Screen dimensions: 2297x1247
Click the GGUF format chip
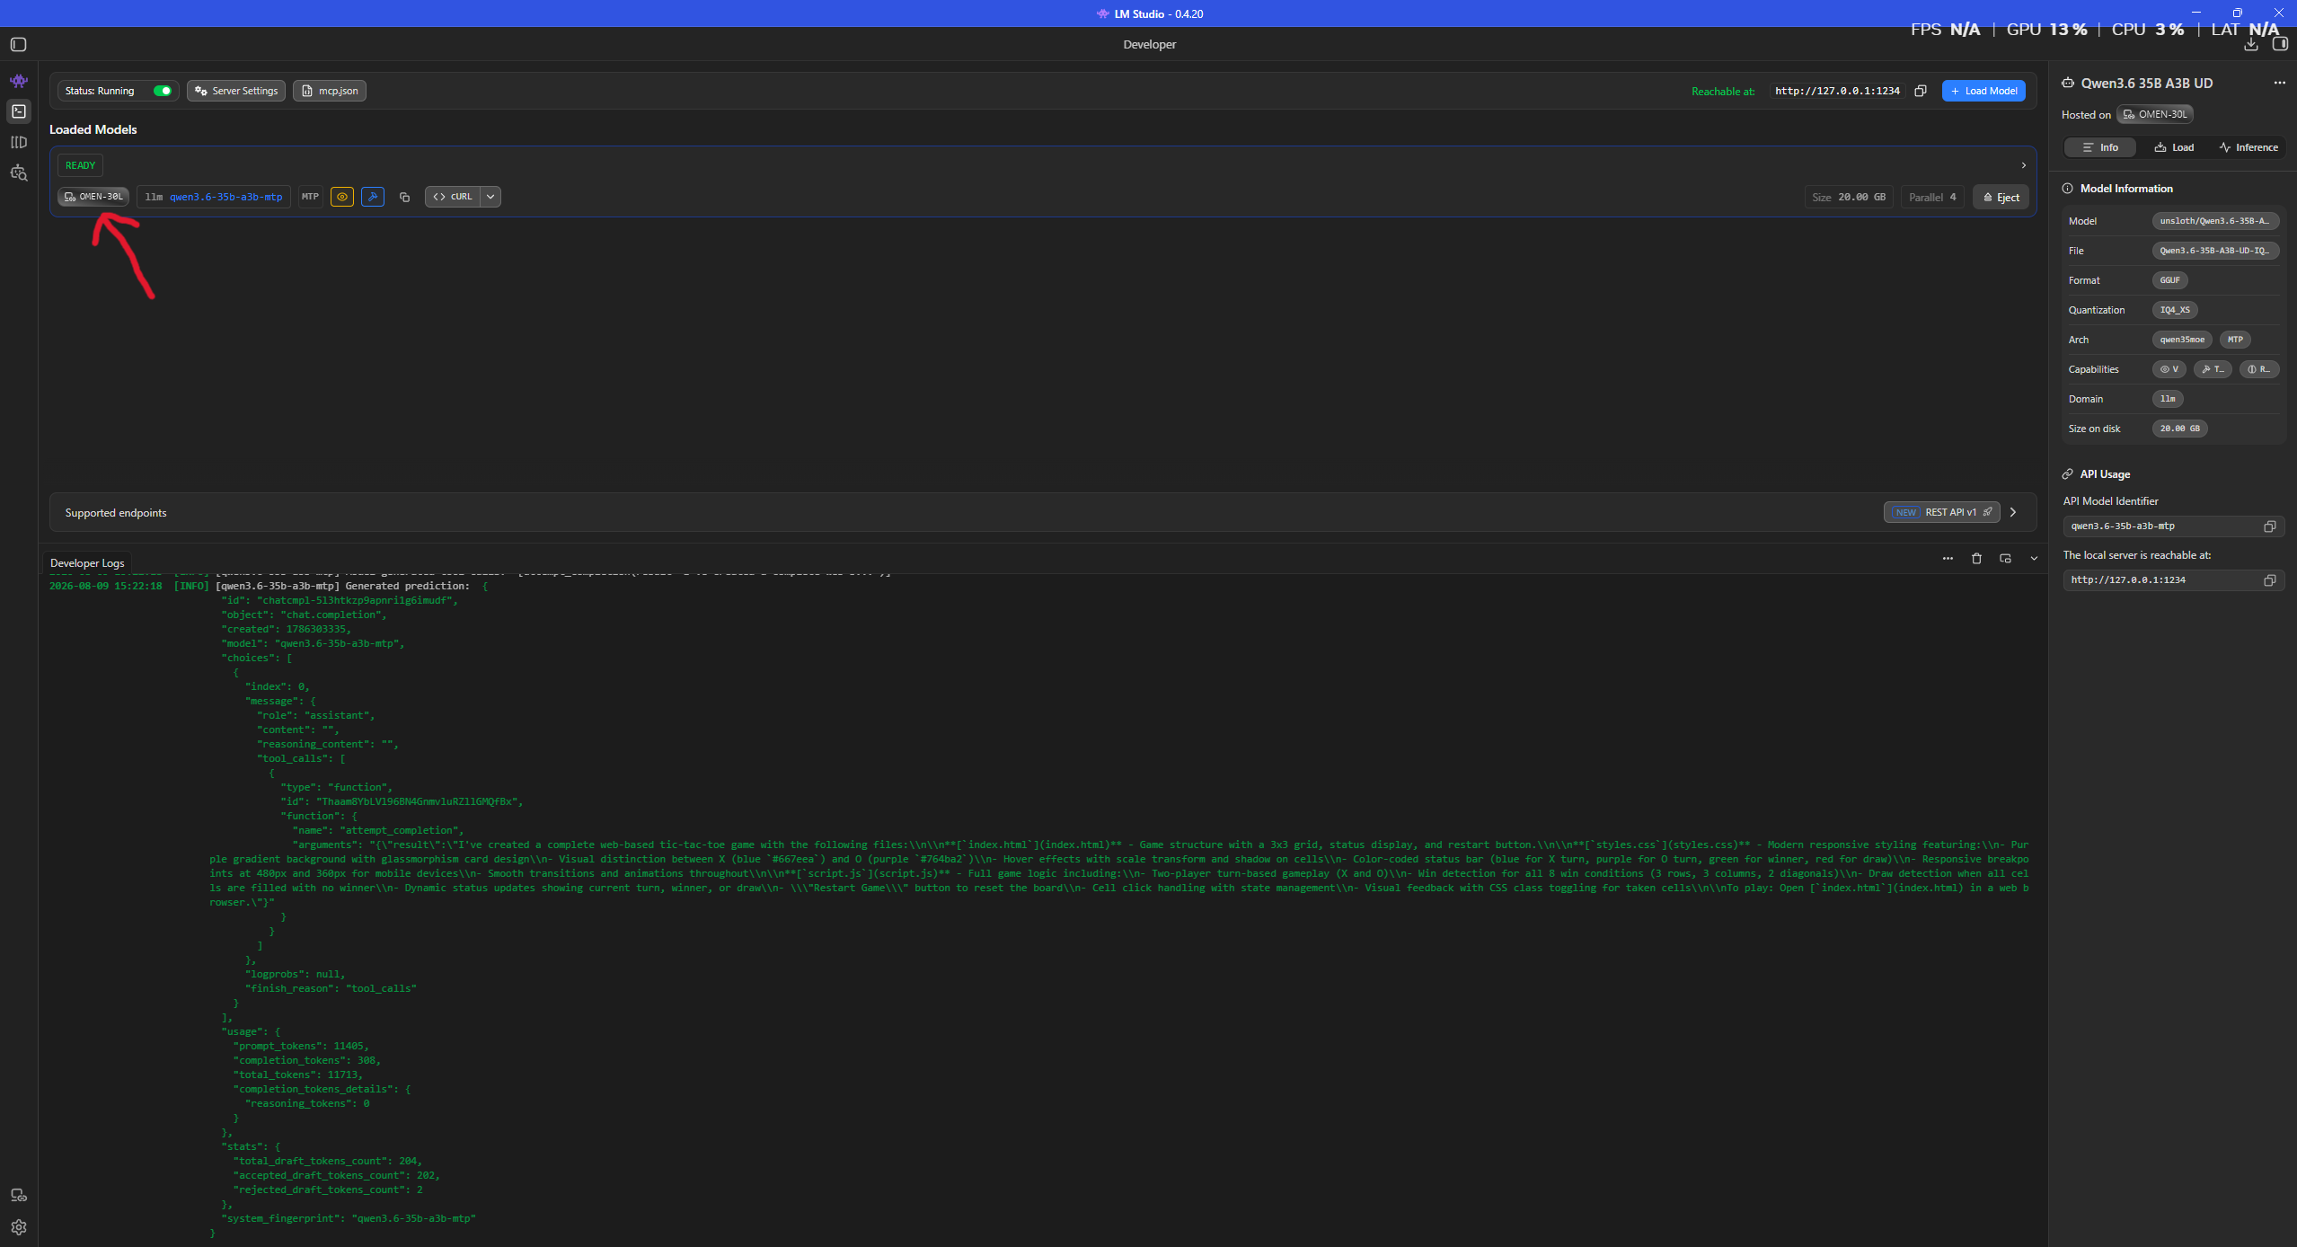coord(2169,280)
